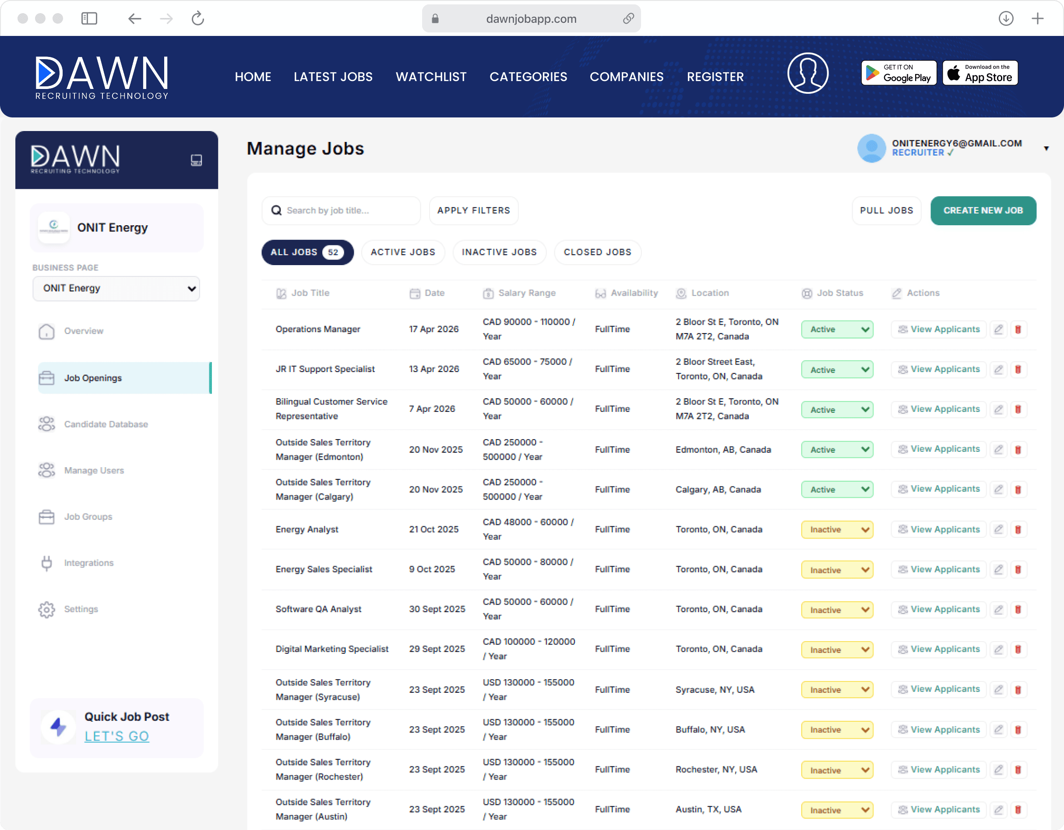Click the search by job title field
Screen dimensions: 1064x830
click(x=341, y=210)
